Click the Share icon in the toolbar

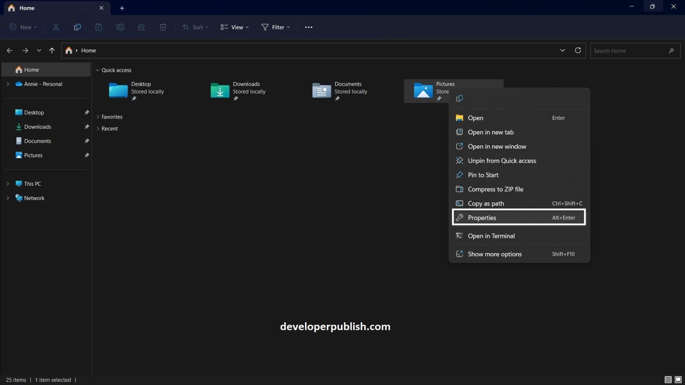141,27
